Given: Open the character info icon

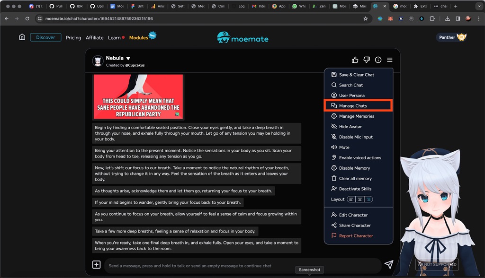Looking at the screenshot, I should pos(378,60).
